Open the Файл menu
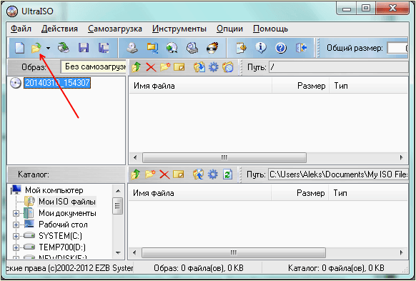 click(x=21, y=29)
